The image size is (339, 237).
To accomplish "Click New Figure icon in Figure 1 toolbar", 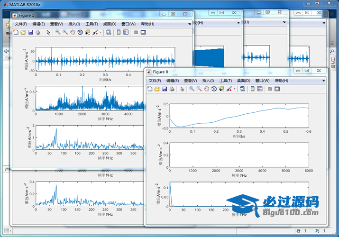I will tap(16, 32).
